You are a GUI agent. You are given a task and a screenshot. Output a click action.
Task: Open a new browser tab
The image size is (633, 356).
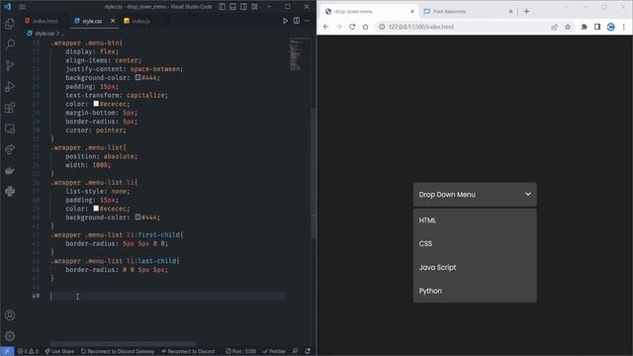(526, 11)
